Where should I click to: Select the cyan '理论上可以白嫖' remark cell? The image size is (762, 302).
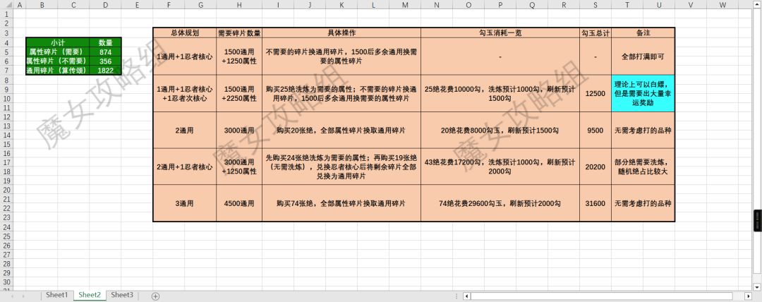click(643, 93)
